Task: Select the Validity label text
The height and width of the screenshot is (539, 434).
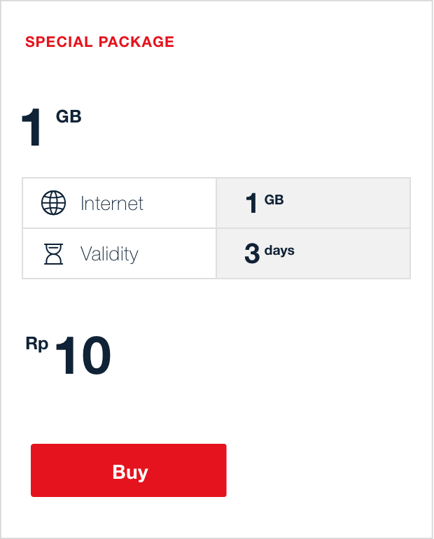Action: pyautogui.click(x=109, y=254)
